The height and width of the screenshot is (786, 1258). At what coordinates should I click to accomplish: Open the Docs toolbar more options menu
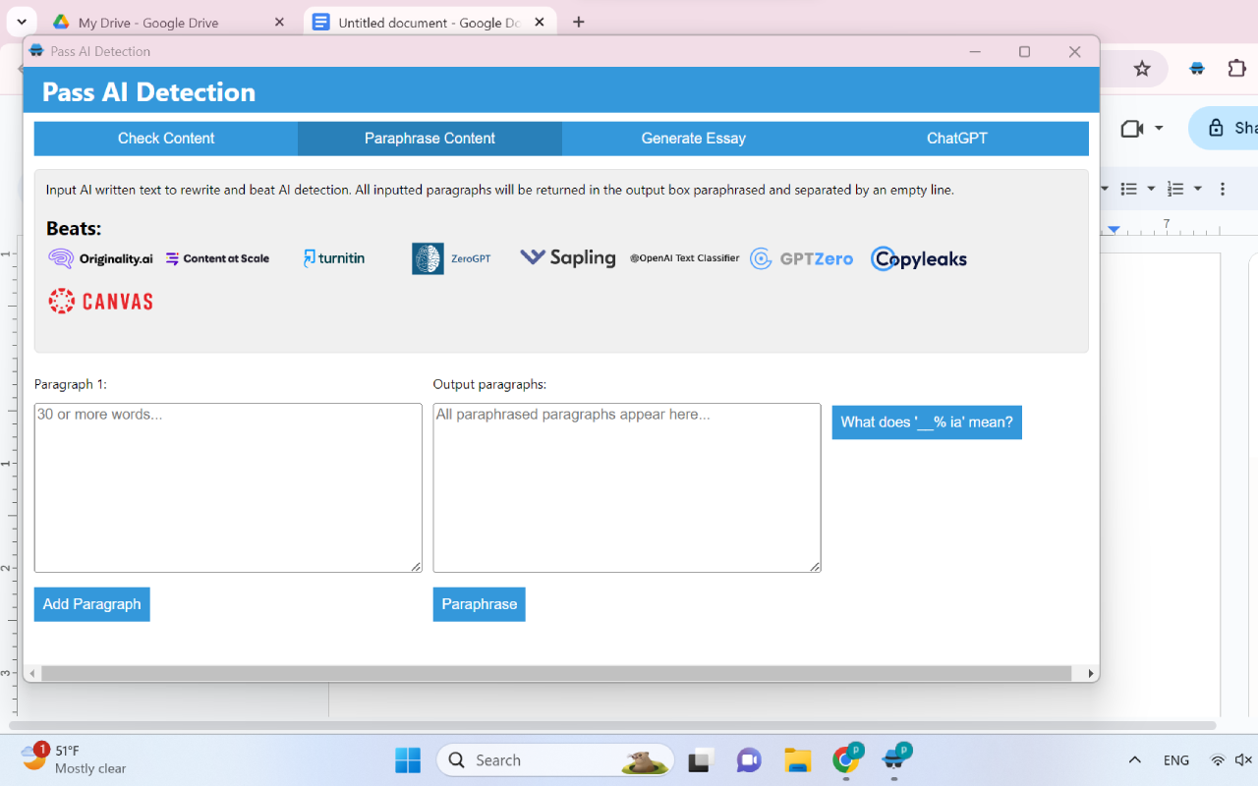click(1223, 189)
